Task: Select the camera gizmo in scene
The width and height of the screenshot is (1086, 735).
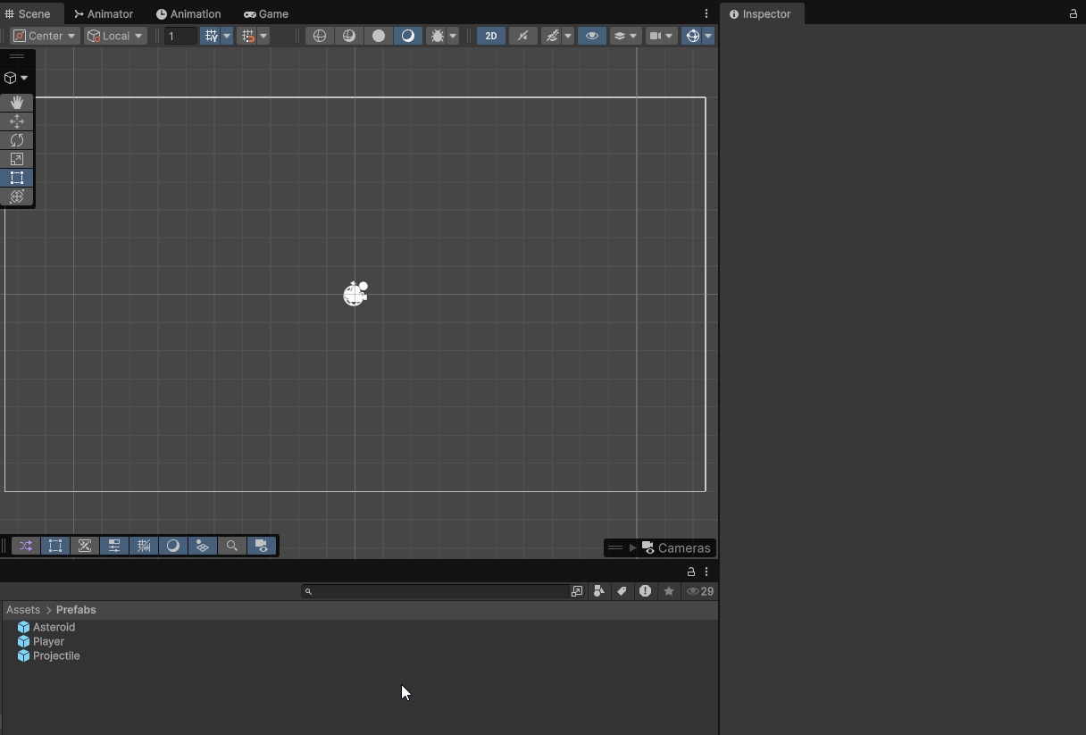Action: (355, 293)
